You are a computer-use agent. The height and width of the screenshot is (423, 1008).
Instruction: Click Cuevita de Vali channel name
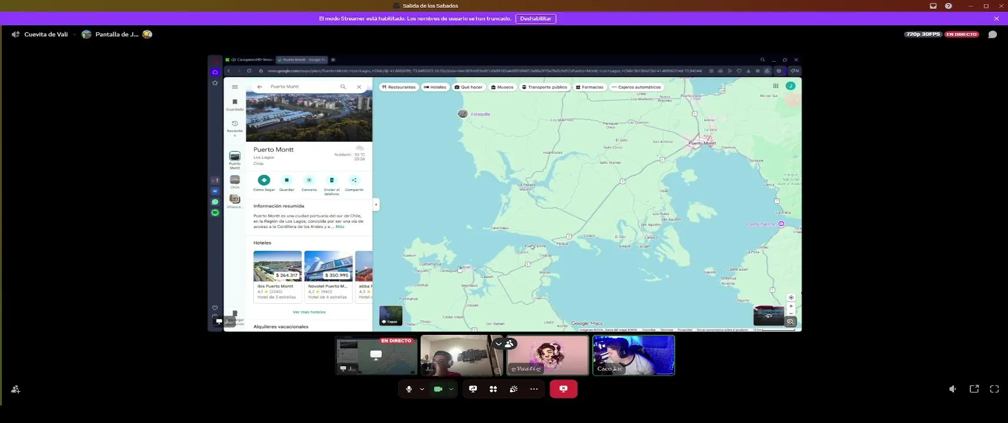click(46, 34)
